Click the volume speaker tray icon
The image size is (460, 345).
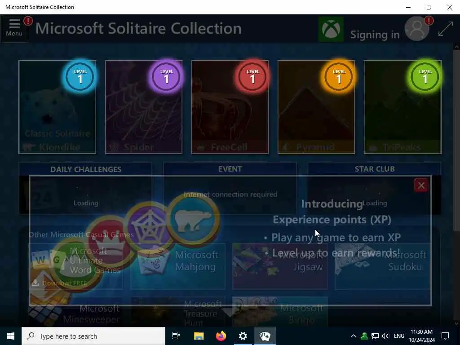[385, 336]
